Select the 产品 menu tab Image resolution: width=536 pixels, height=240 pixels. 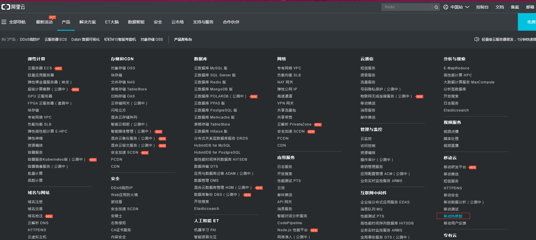tap(66, 22)
